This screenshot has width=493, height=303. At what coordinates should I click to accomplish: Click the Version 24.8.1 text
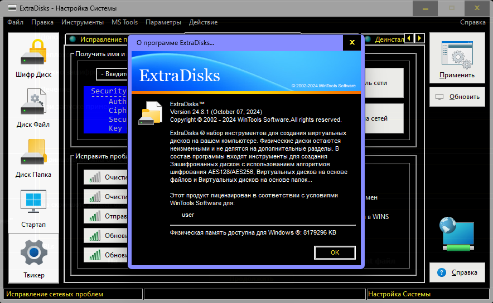coord(216,112)
